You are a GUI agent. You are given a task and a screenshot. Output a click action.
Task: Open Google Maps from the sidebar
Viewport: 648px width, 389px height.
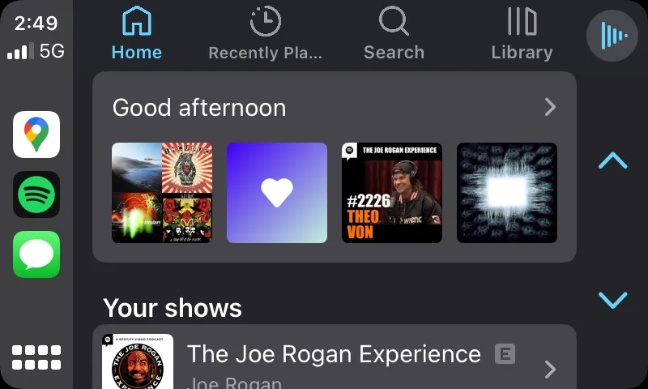pyautogui.click(x=36, y=135)
